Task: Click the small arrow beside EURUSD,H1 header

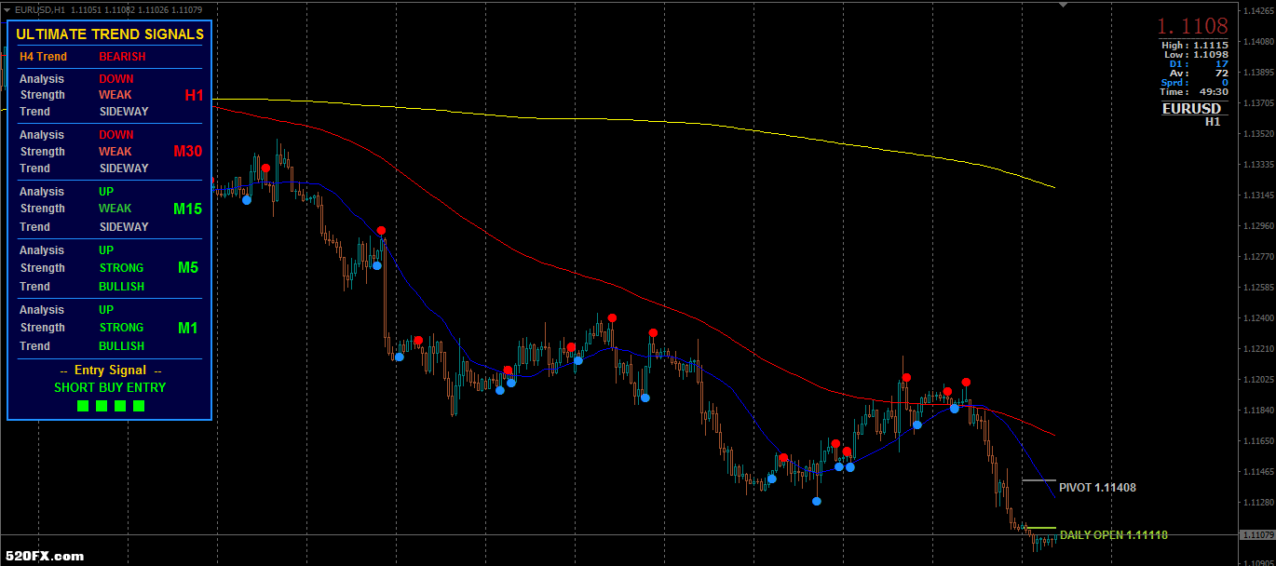Action: [x=7, y=8]
